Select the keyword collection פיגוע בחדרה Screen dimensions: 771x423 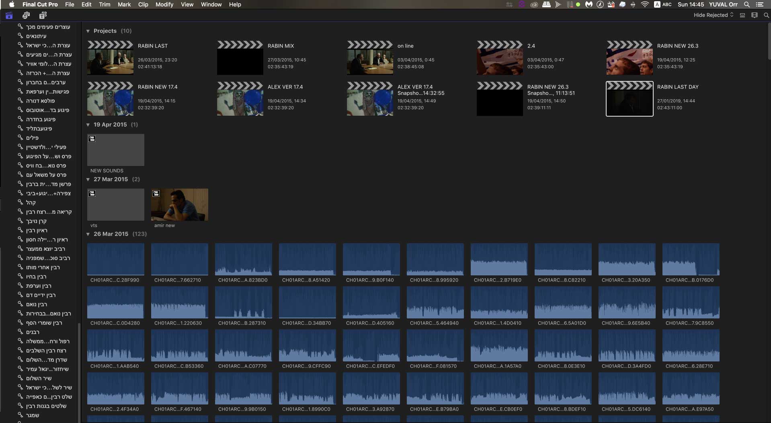pyautogui.click(x=41, y=119)
